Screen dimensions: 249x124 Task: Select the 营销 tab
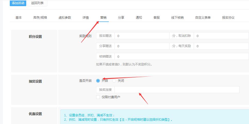[x=103, y=18]
